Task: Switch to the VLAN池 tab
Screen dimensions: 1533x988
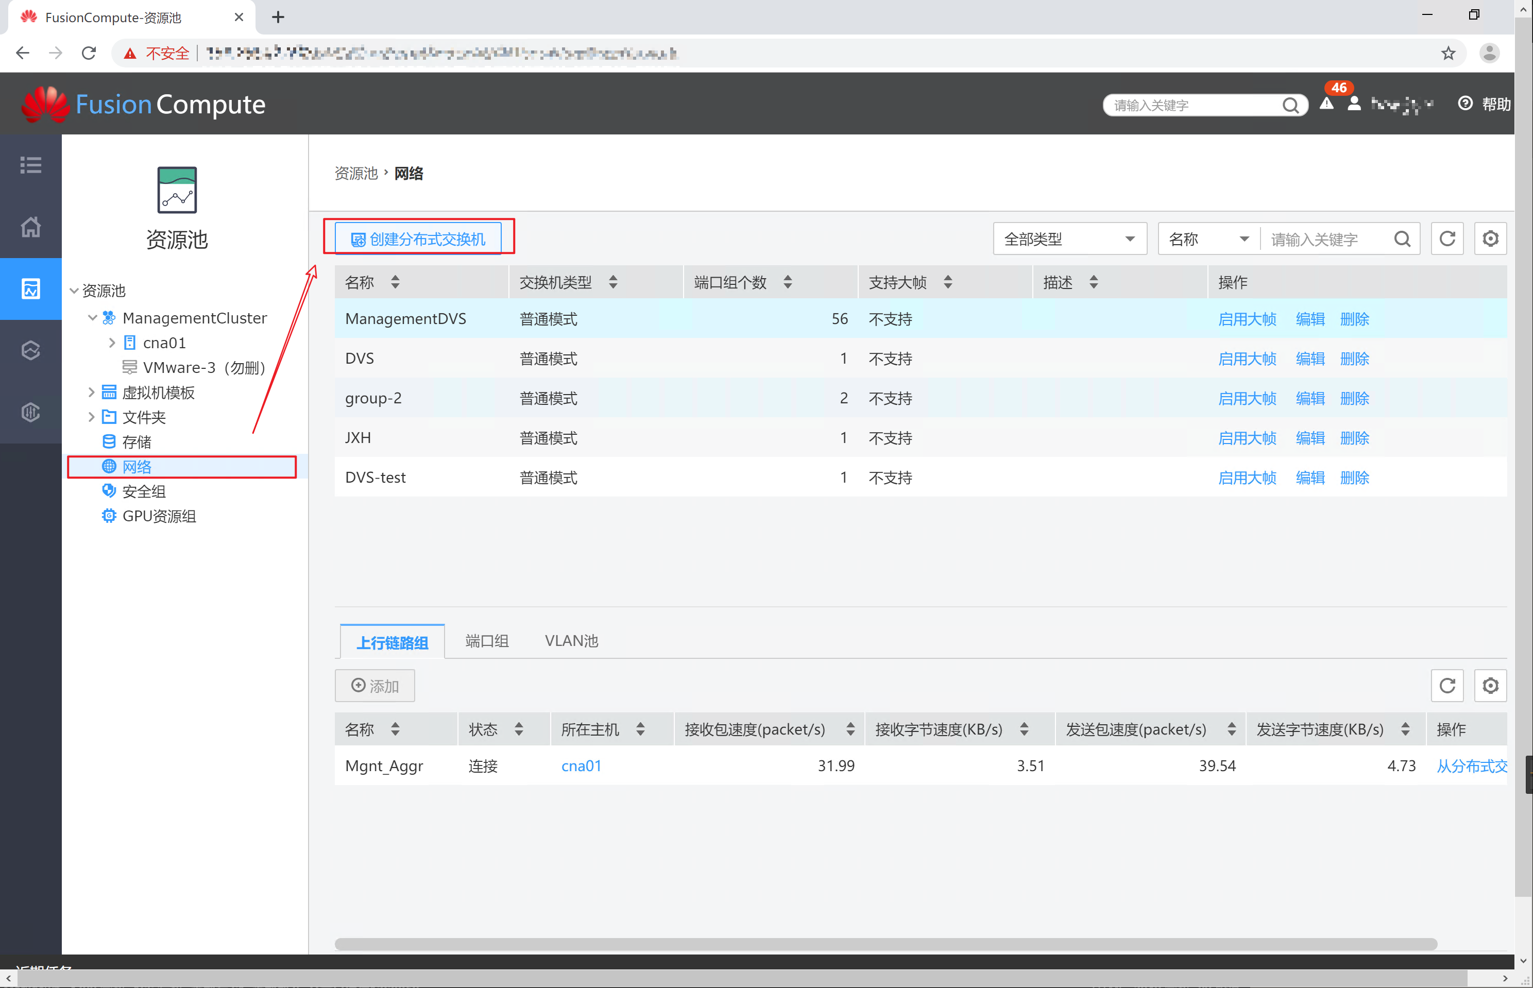Action: click(570, 640)
